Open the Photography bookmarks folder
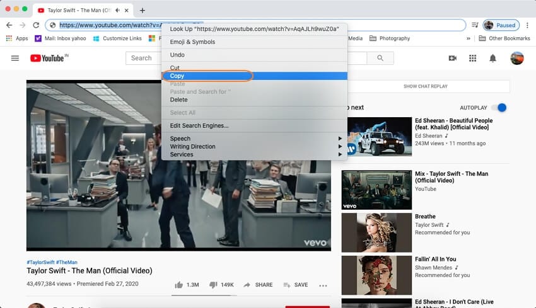536x308 pixels. (x=390, y=38)
